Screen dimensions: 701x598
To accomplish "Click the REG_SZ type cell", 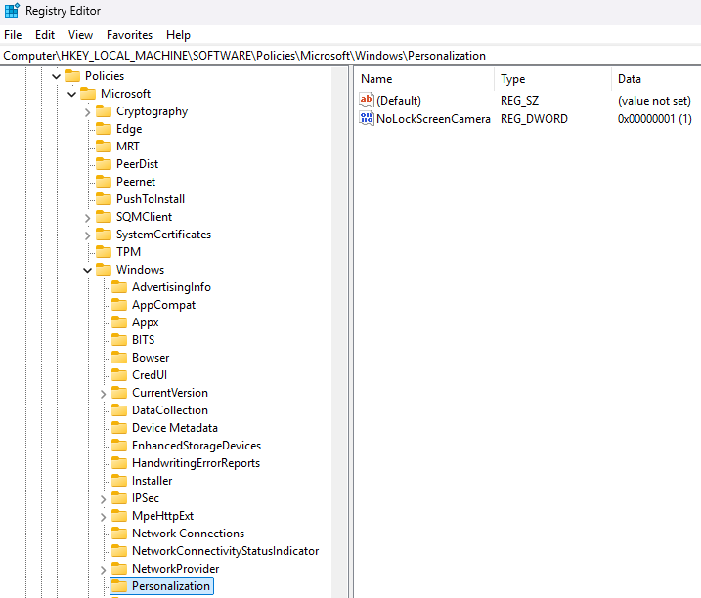I will [x=519, y=100].
